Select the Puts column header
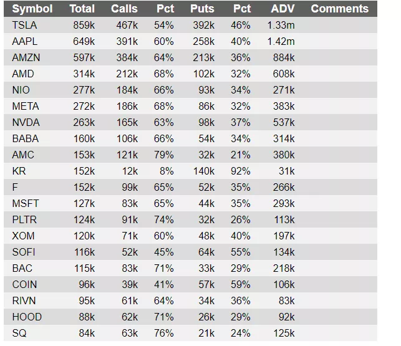 click(x=202, y=9)
